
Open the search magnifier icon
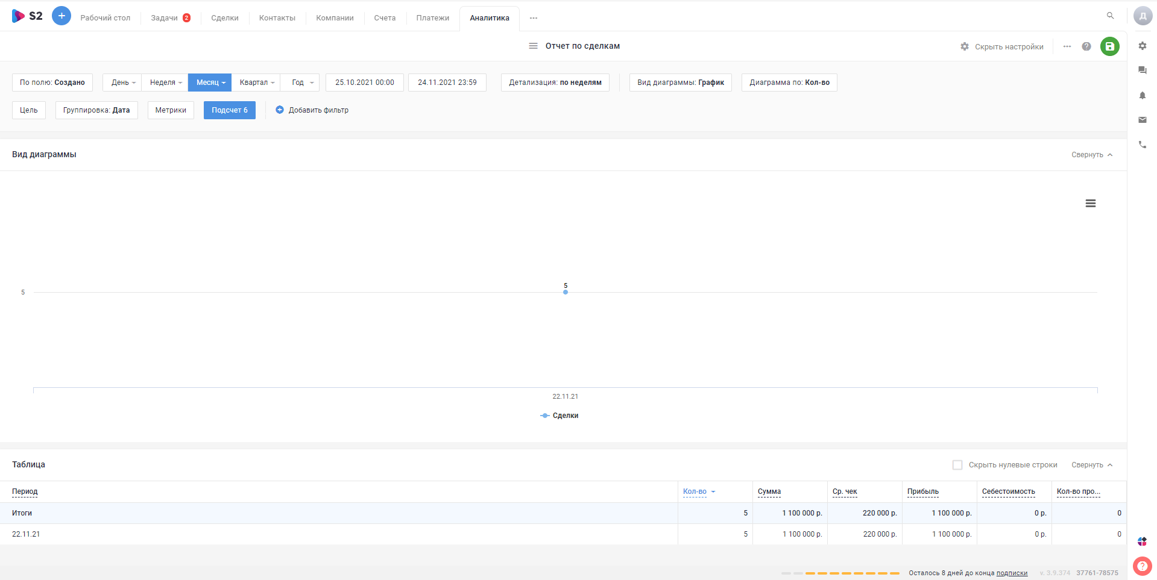coord(1110,16)
